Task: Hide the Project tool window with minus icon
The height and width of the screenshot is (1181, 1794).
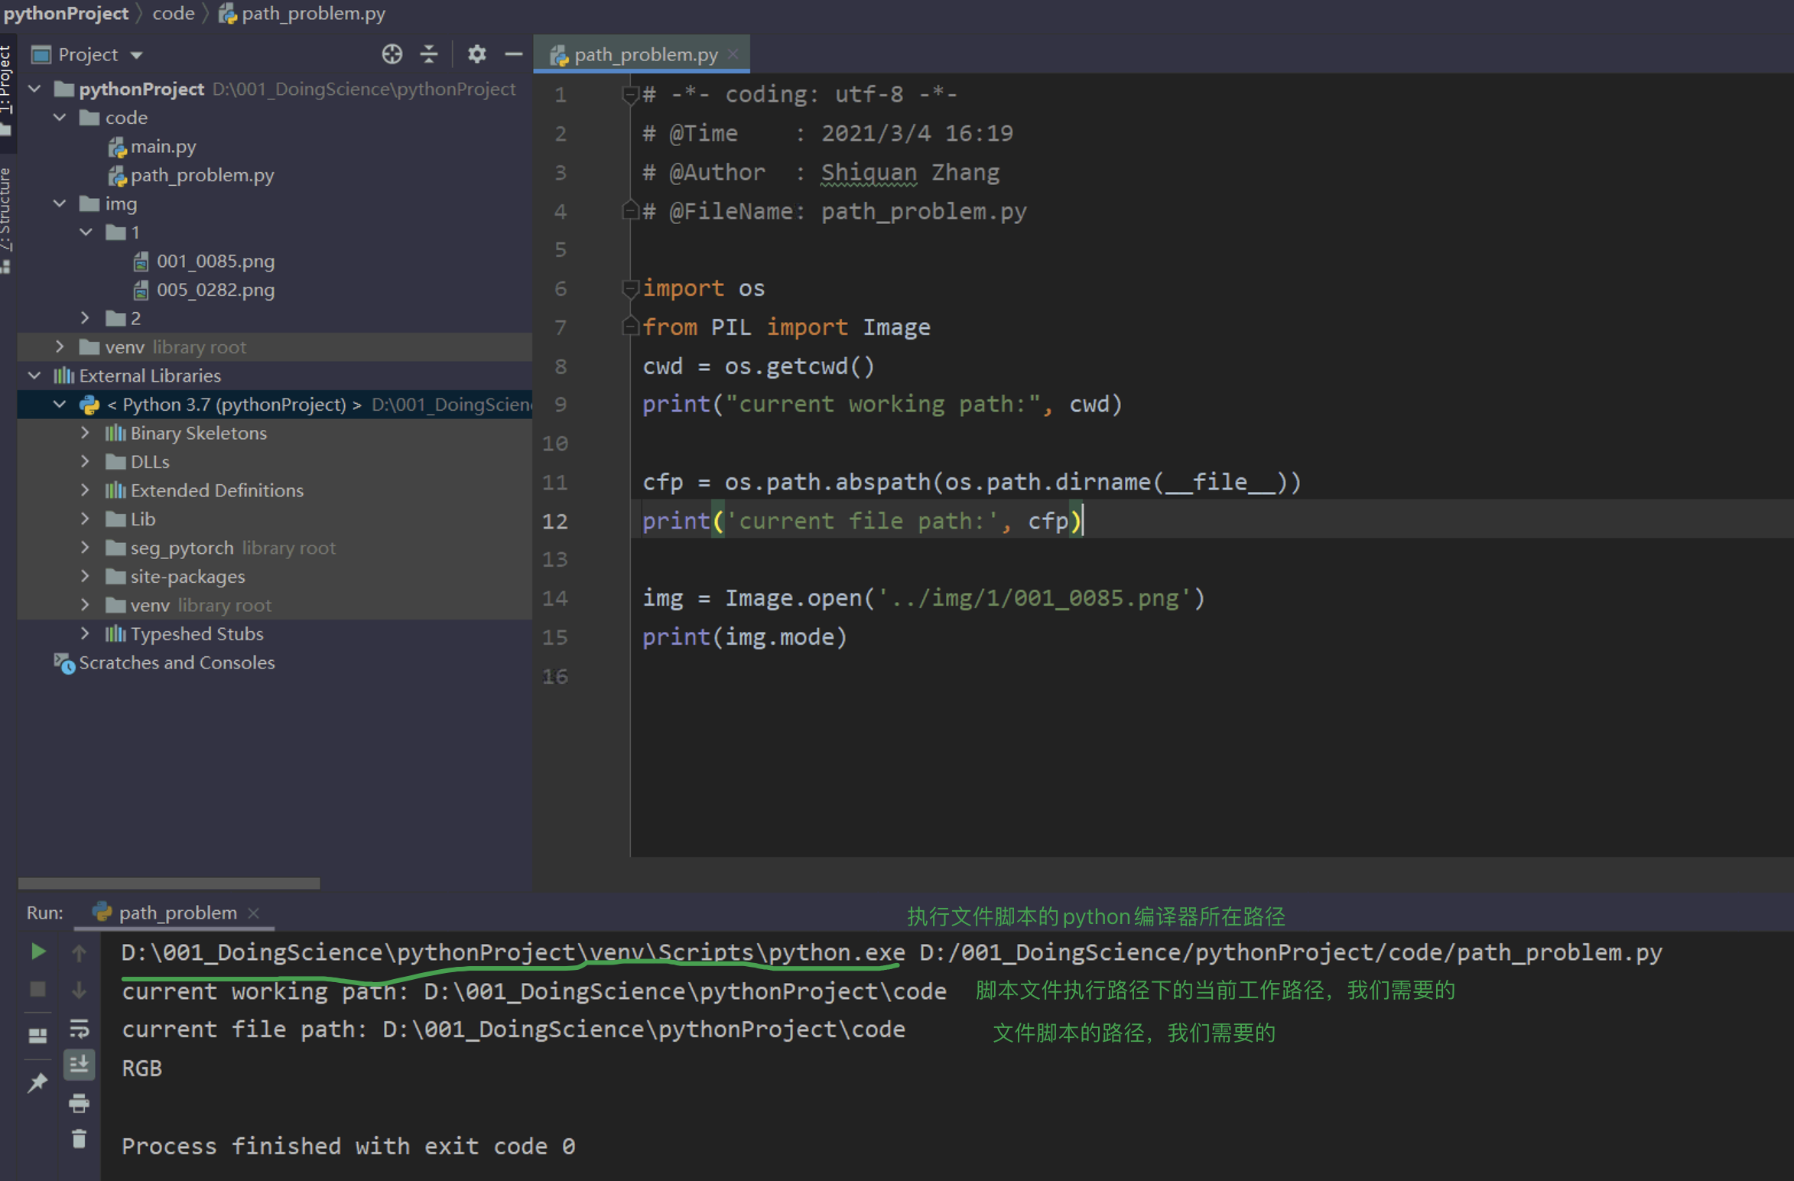Action: coord(513,54)
